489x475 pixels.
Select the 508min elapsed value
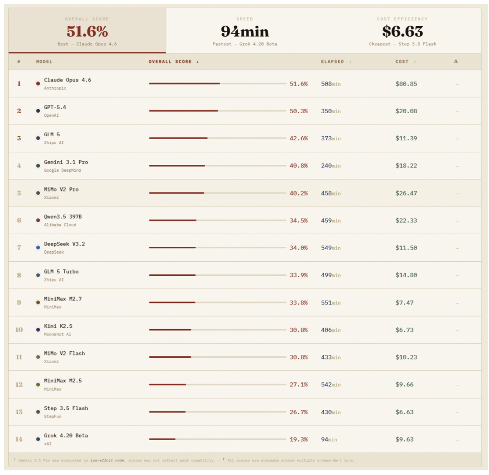331,84
